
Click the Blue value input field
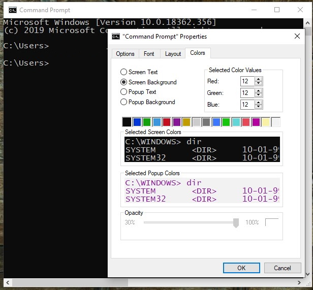coord(247,105)
